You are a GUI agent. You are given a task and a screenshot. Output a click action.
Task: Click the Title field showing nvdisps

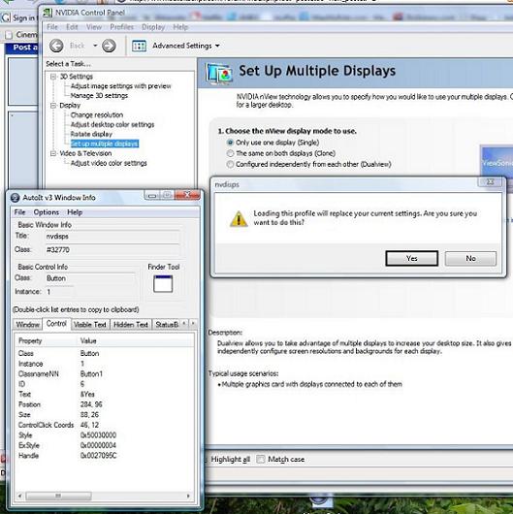(x=112, y=237)
